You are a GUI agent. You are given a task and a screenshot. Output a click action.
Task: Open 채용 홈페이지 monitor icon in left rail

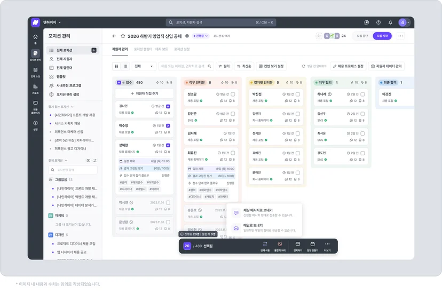point(35,103)
